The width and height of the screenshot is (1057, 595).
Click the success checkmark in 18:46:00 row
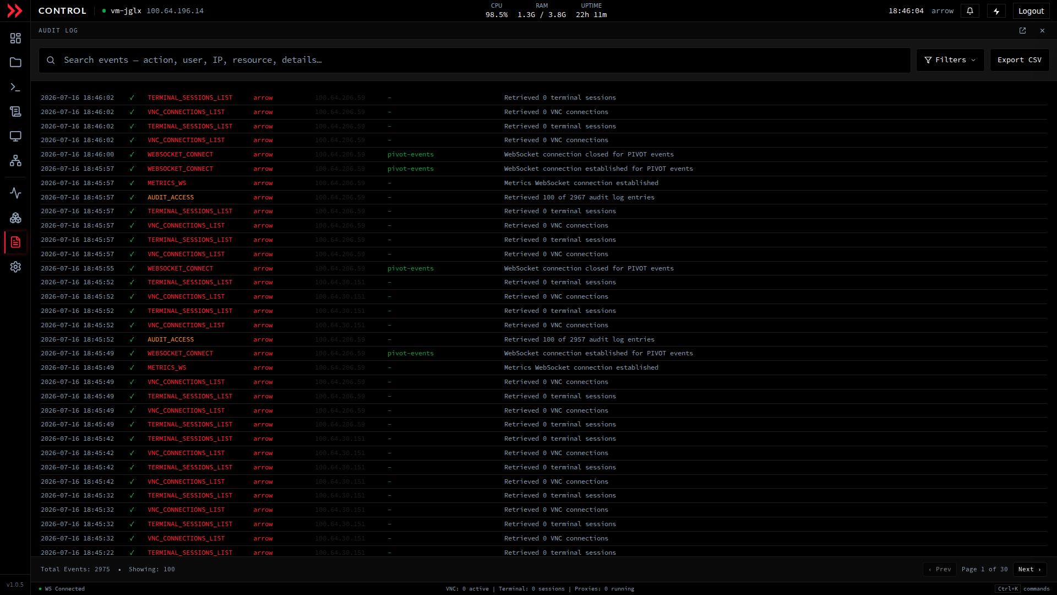click(132, 154)
